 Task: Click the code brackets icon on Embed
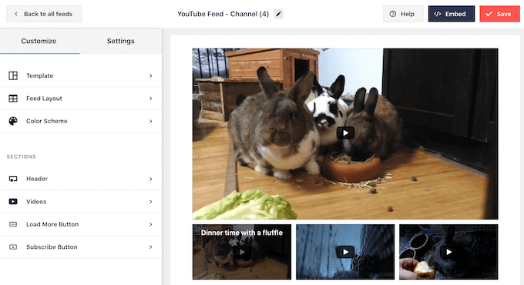pos(437,14)
